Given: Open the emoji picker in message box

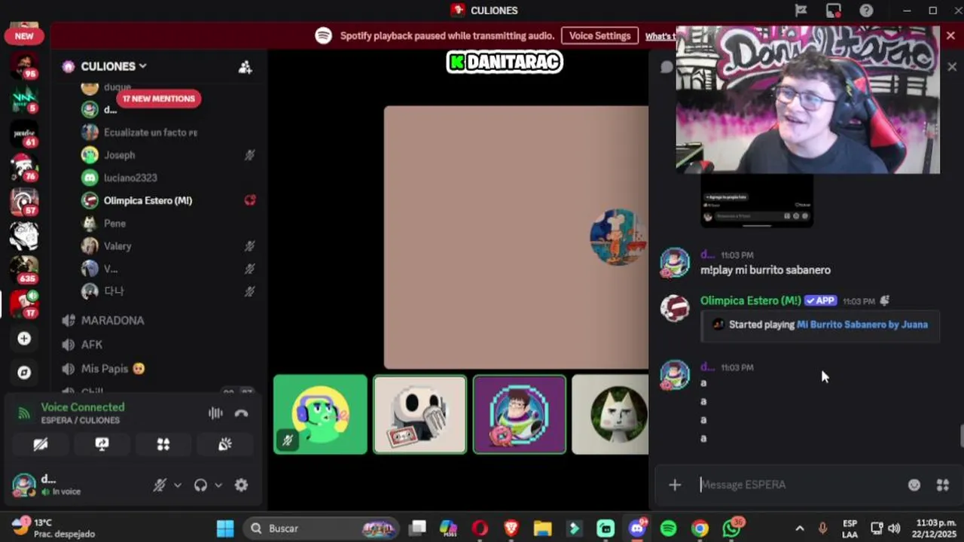Looking at the screenshot, I should pos(914,485).
